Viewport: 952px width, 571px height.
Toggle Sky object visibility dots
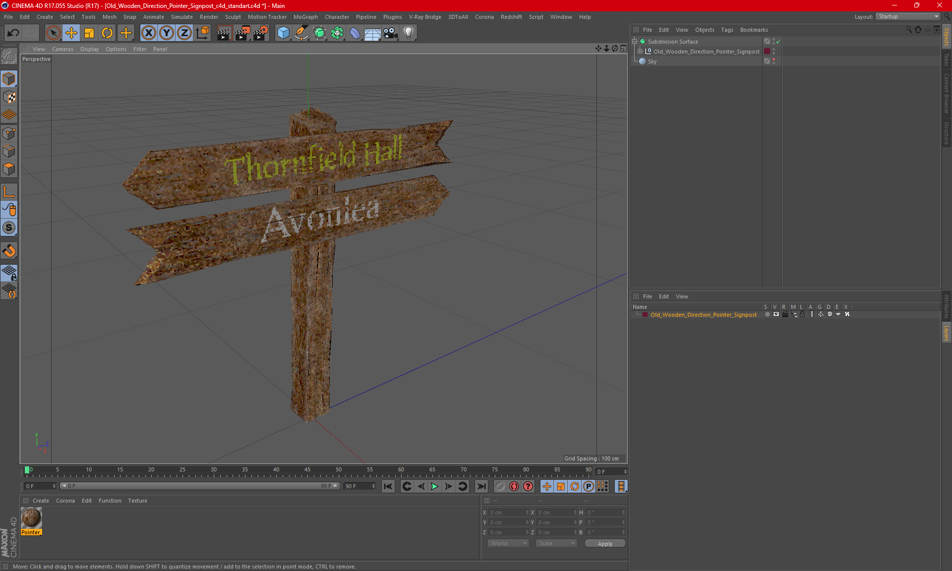click(x=773, y=61)
